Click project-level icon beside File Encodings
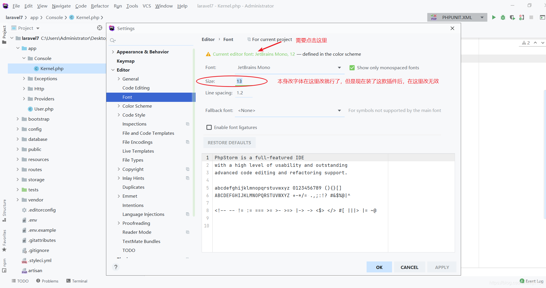 coord(187,142)
